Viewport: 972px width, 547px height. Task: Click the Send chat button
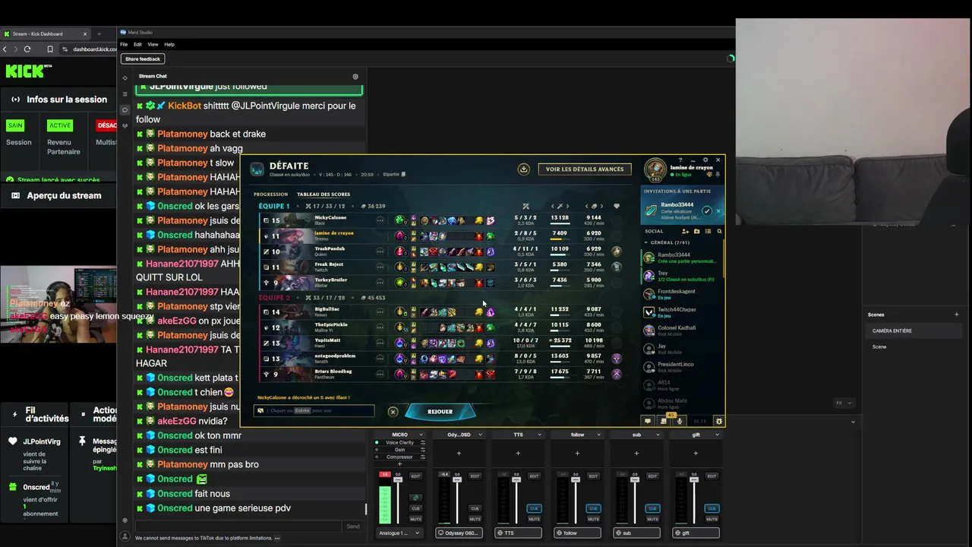353,526
